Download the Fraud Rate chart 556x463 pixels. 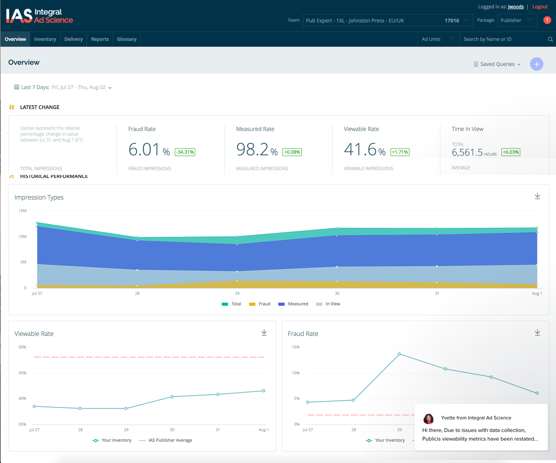[537, 332]
